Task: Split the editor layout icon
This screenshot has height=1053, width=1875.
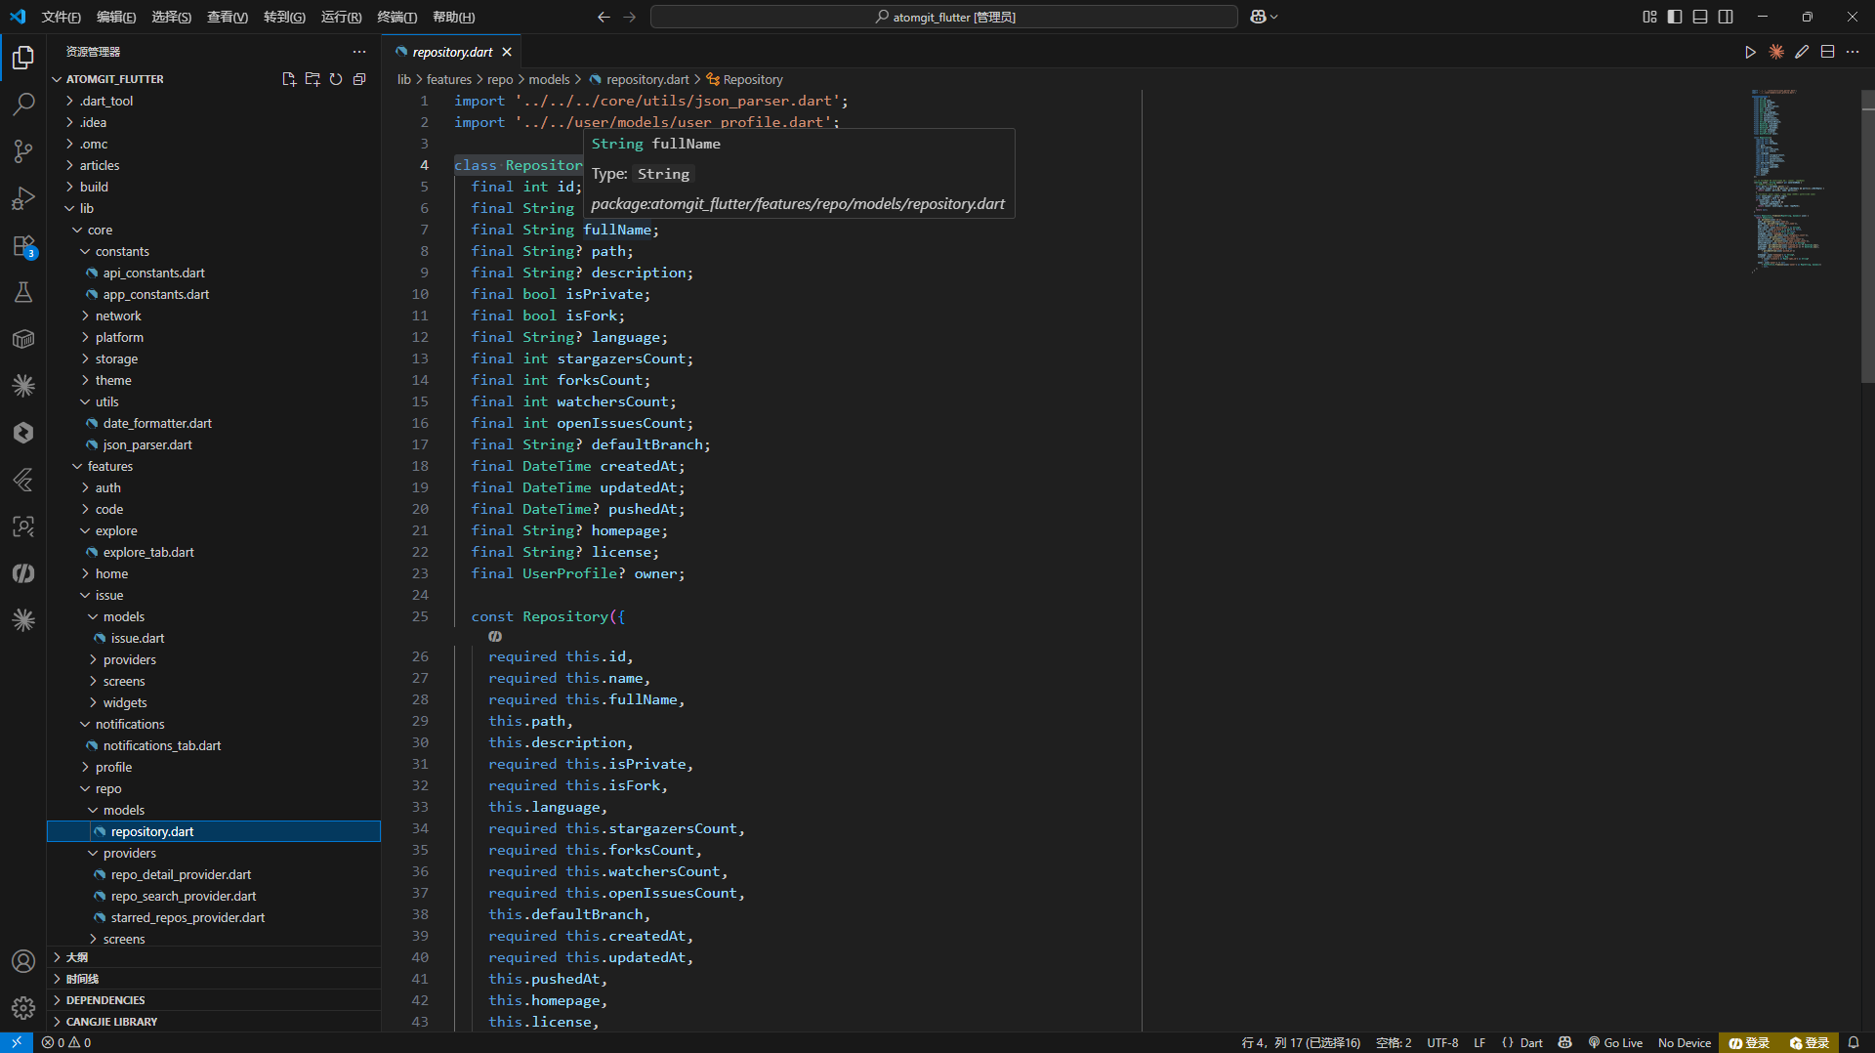Action: [1827, 52]
